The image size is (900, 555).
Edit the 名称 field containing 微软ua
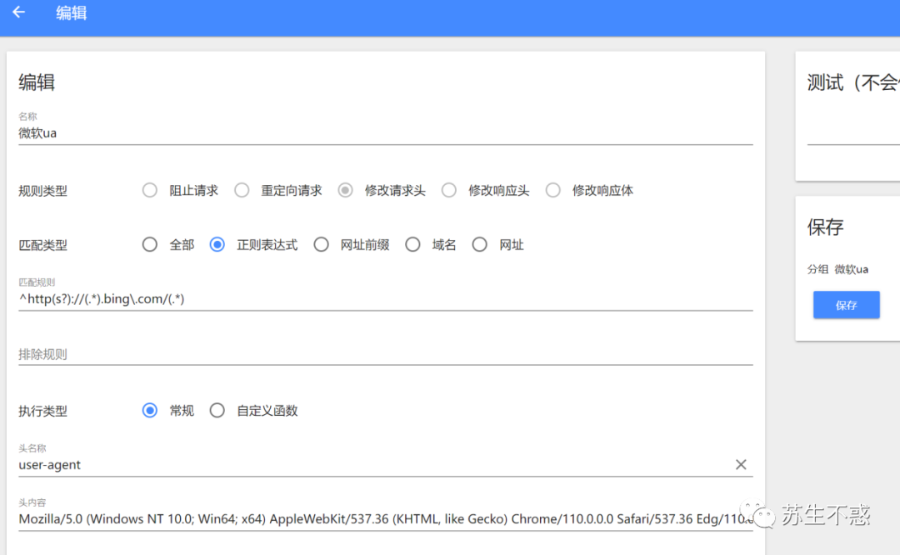385,133
